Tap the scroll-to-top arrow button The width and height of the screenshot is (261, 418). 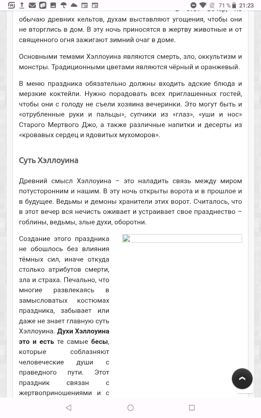[x=242, y=379]
